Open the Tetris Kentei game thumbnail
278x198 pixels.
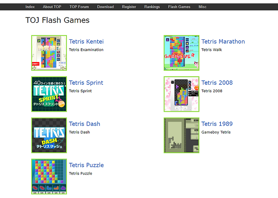49,53
